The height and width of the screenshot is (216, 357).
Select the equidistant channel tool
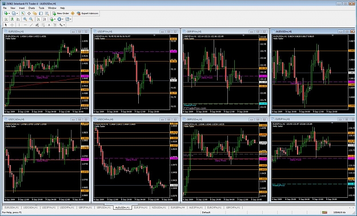click(37, 25)
